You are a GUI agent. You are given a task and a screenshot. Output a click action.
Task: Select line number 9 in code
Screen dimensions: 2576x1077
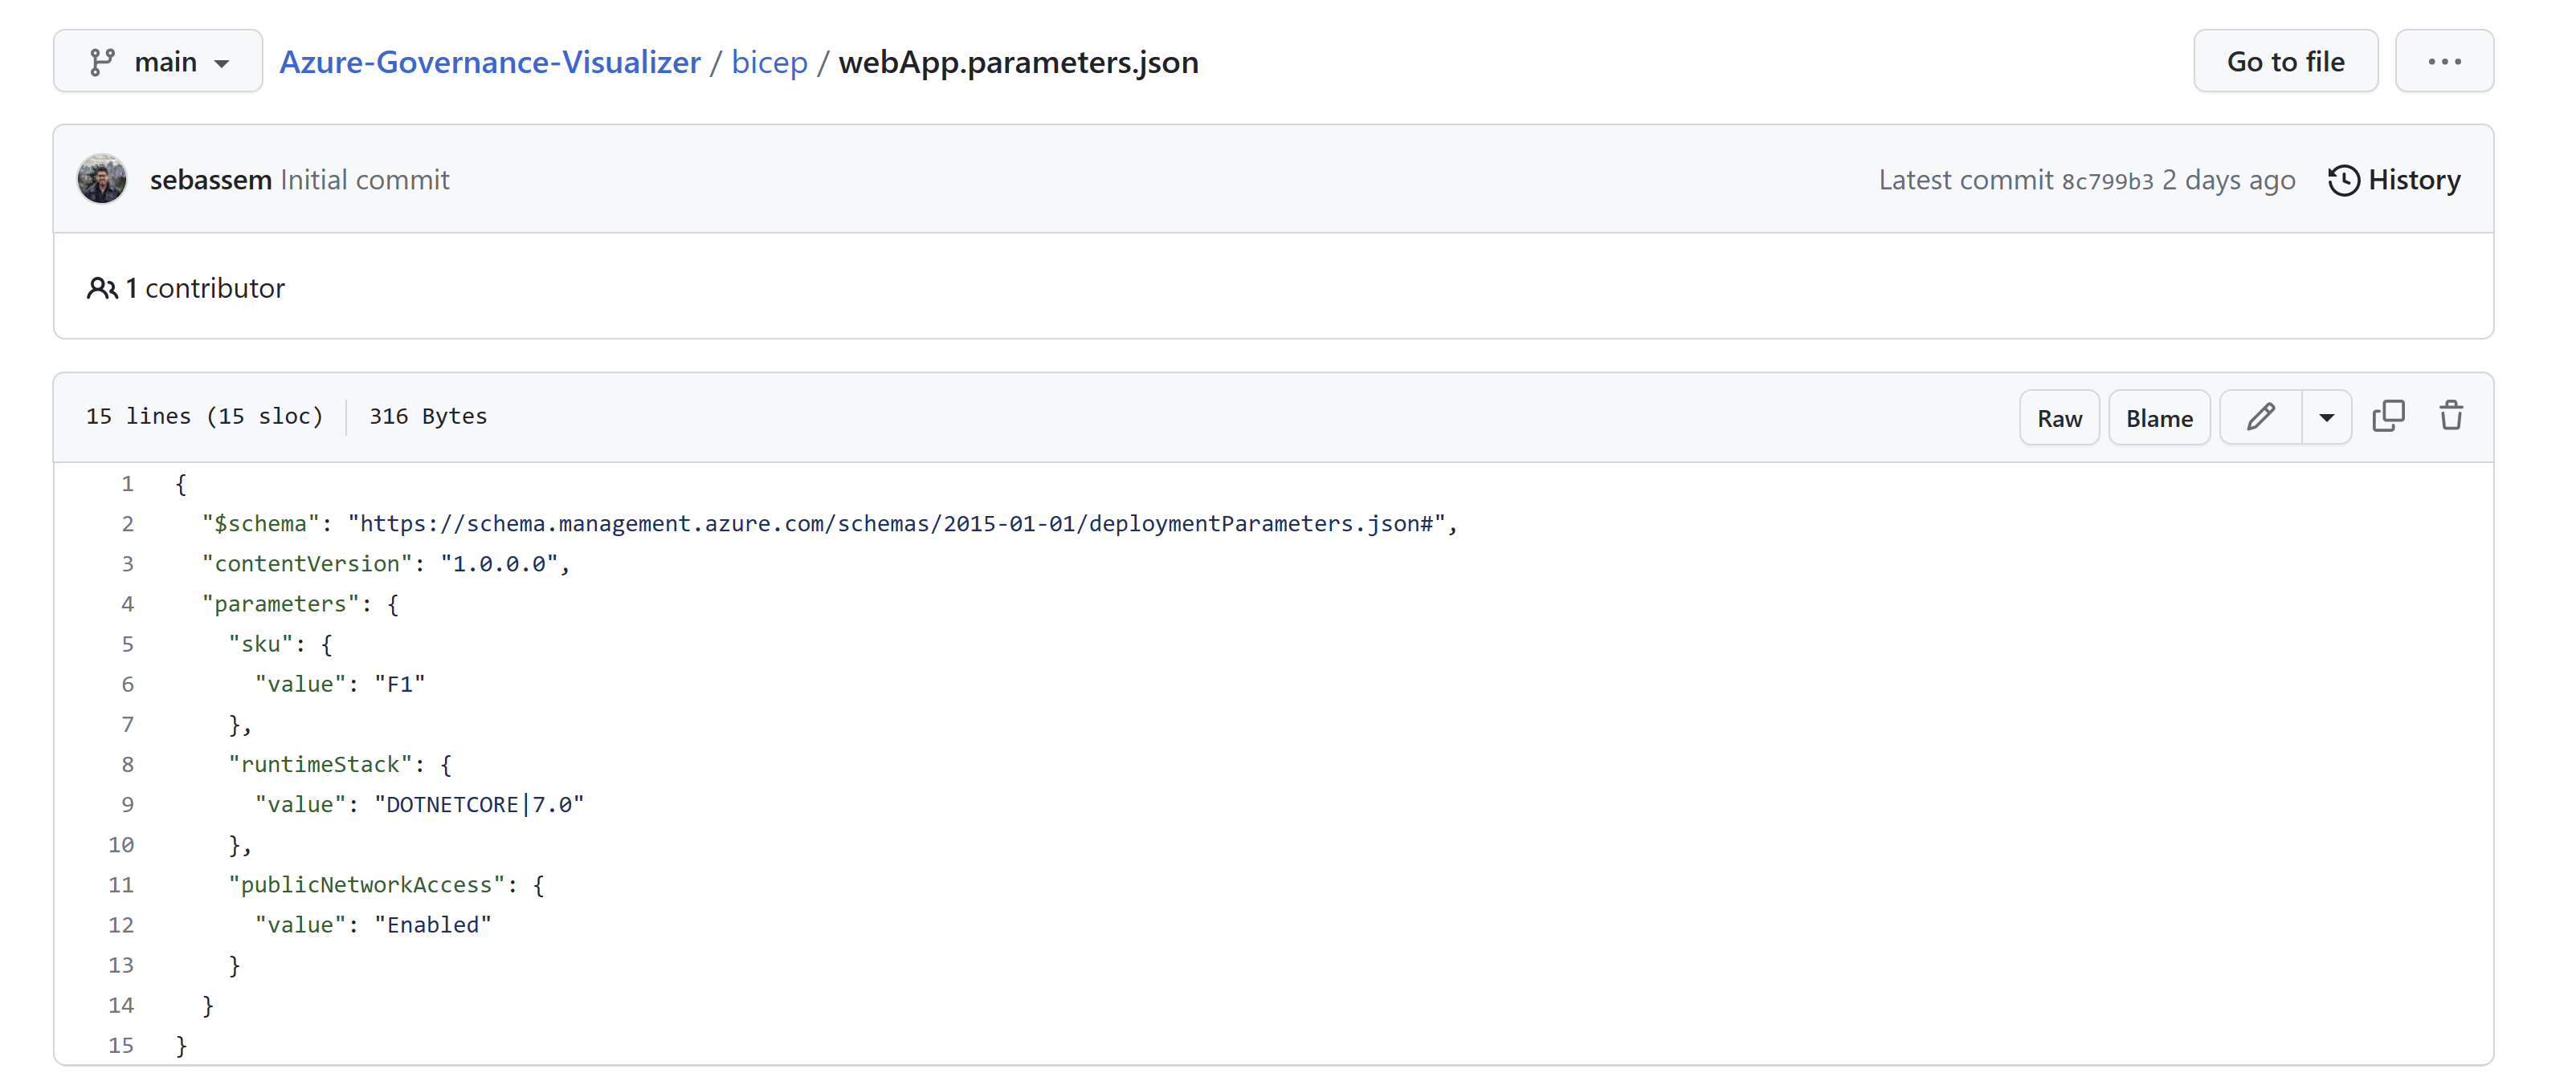pos(127,804)
